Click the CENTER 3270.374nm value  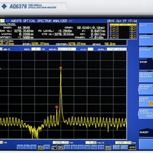(x=77, y=44)
